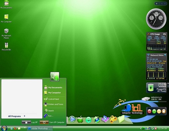Click IP Lookup in Network Meter
Screen dimensions: 169x131
[x=162, y=63]
